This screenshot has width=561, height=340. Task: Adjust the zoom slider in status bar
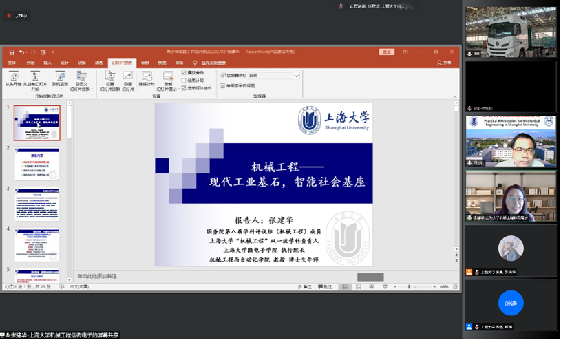[410, 287]
